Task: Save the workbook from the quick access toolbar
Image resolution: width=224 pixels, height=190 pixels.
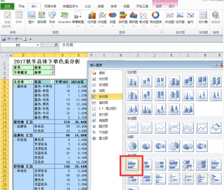Action: pos(3,39)
